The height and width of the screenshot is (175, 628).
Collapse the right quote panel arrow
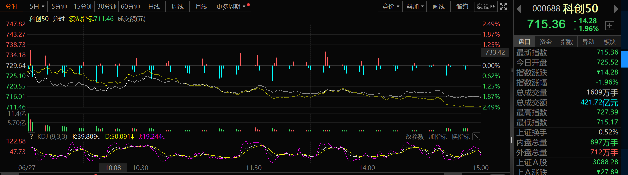[x=512, y=140]
